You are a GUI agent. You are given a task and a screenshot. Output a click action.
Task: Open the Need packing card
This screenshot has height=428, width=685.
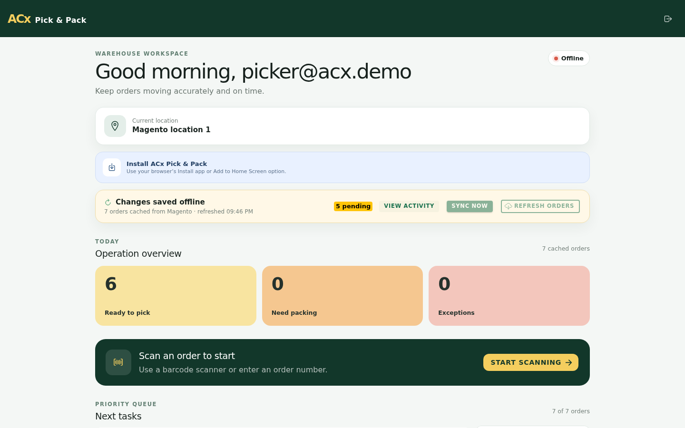pyautogui.click(x=342, y=296)
